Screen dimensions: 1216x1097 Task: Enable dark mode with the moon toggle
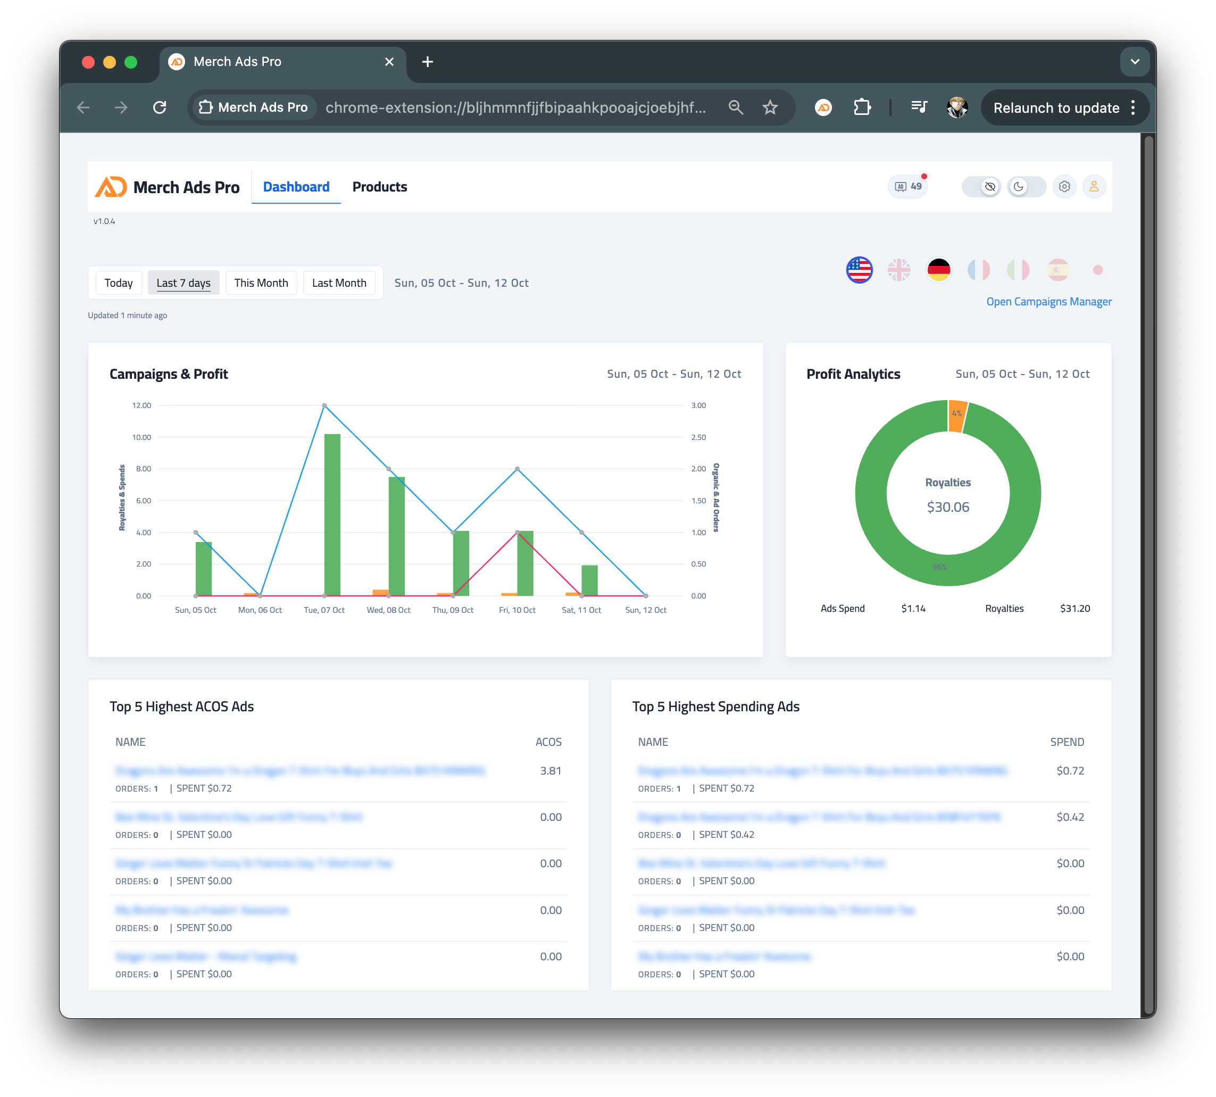(1019, 187)
